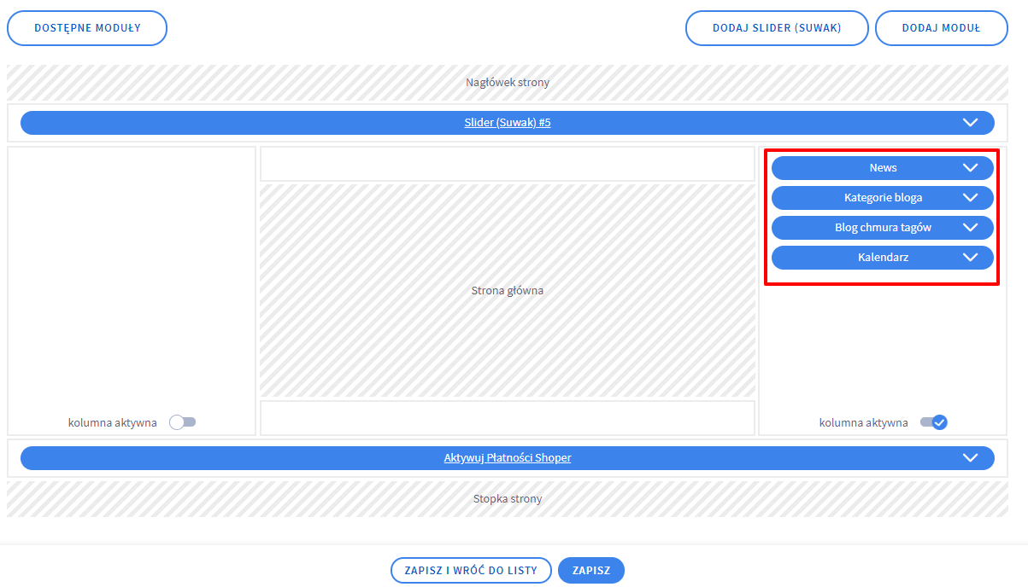The image size is (1028, 587).
Task: Enable the left column active toggle
Action: pos(183,422)
